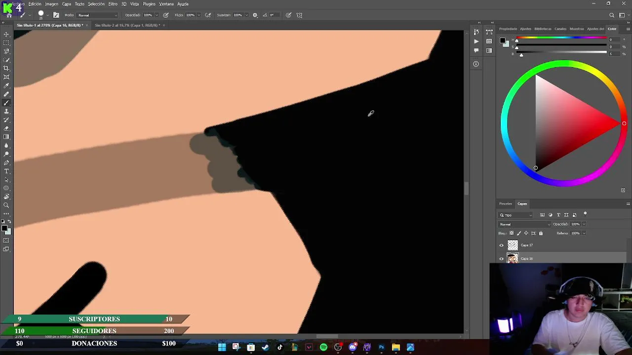Open the History collapsed panel icon
This screenshot has width=632, height=355.
pyautogui.click(x=476, y=32)
